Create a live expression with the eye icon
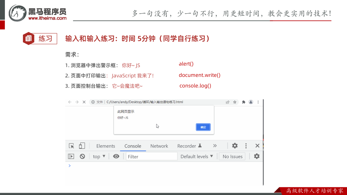 (x=116, y=156)
